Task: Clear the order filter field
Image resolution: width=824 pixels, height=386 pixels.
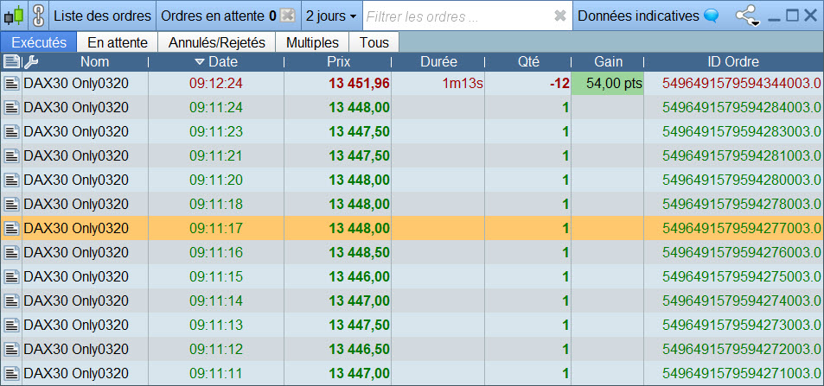Action: [x=560, y=16]
